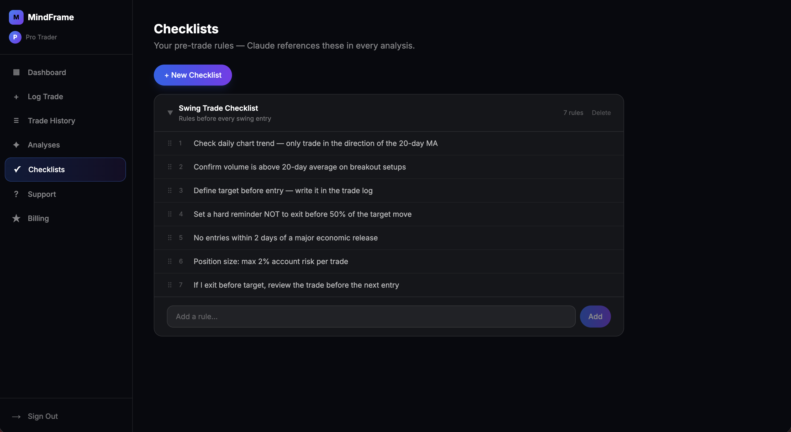The height and width of the screenshot is (432, 791).
Task: Click the MindFrame logo icon
Action: (x=16, y=17)
